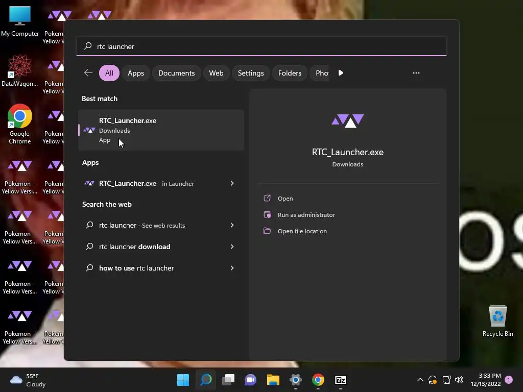Open the clock showing 3:33 PM
The width and height of the screenshot is (523, 392).
[x=486, y=380]
